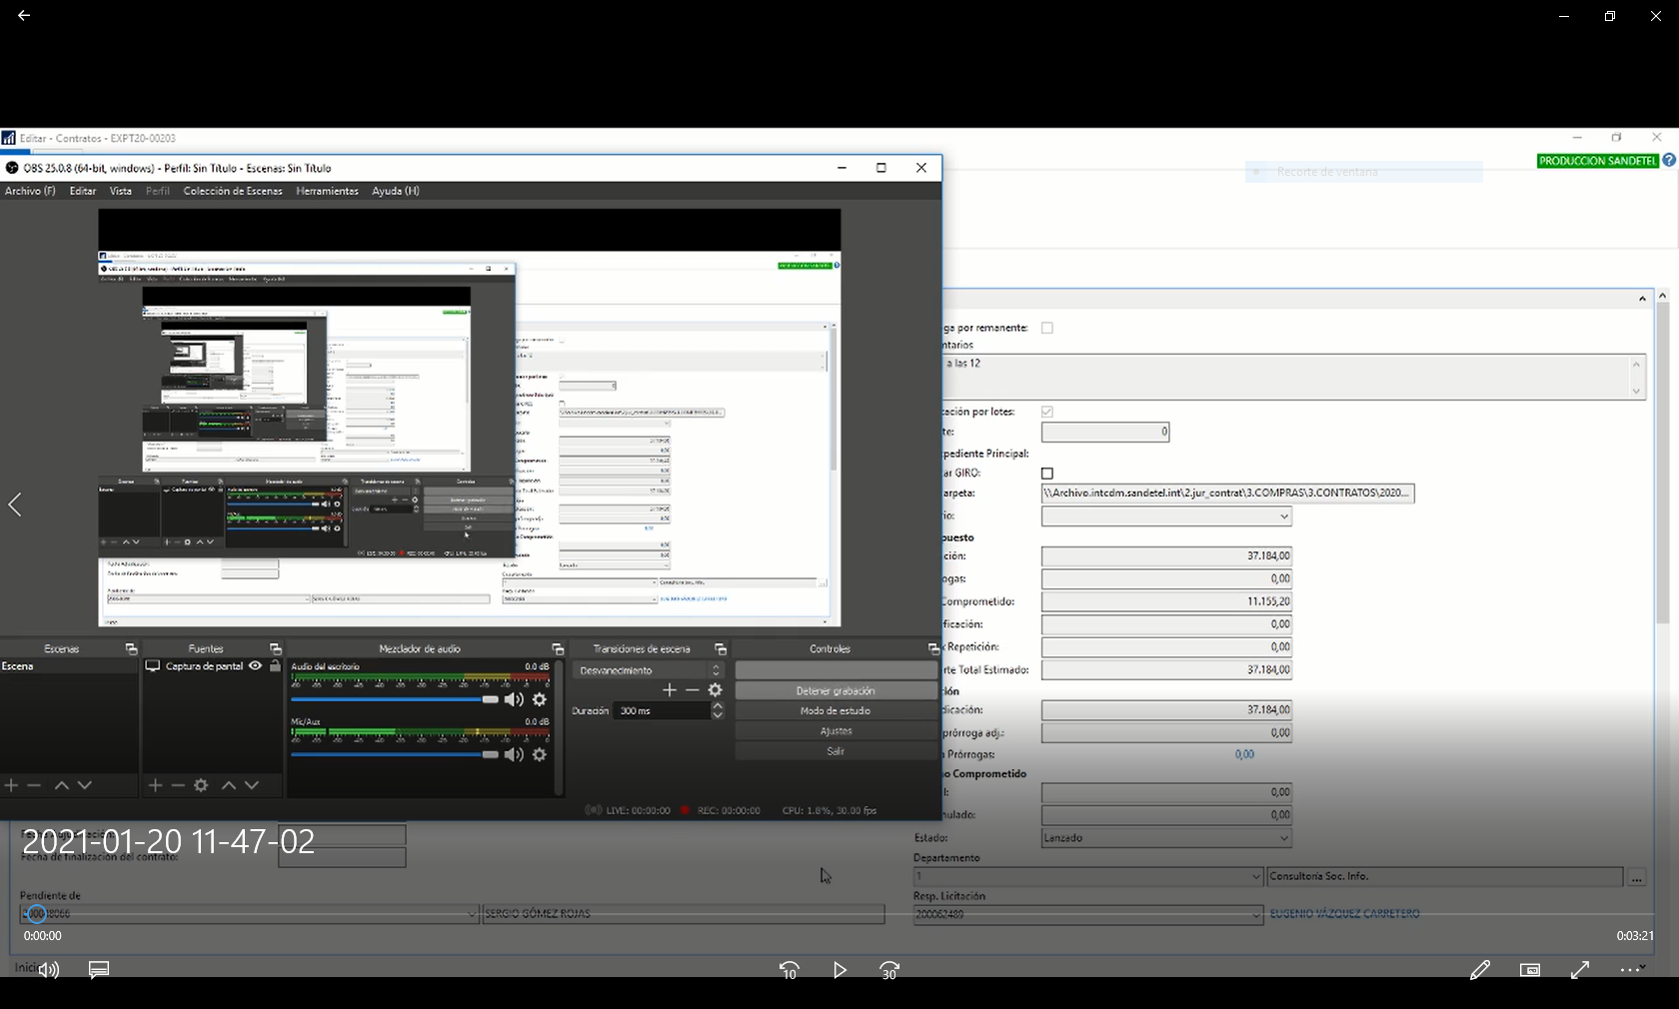
Task: Open subtitles and captions menu
Action: 99,970
